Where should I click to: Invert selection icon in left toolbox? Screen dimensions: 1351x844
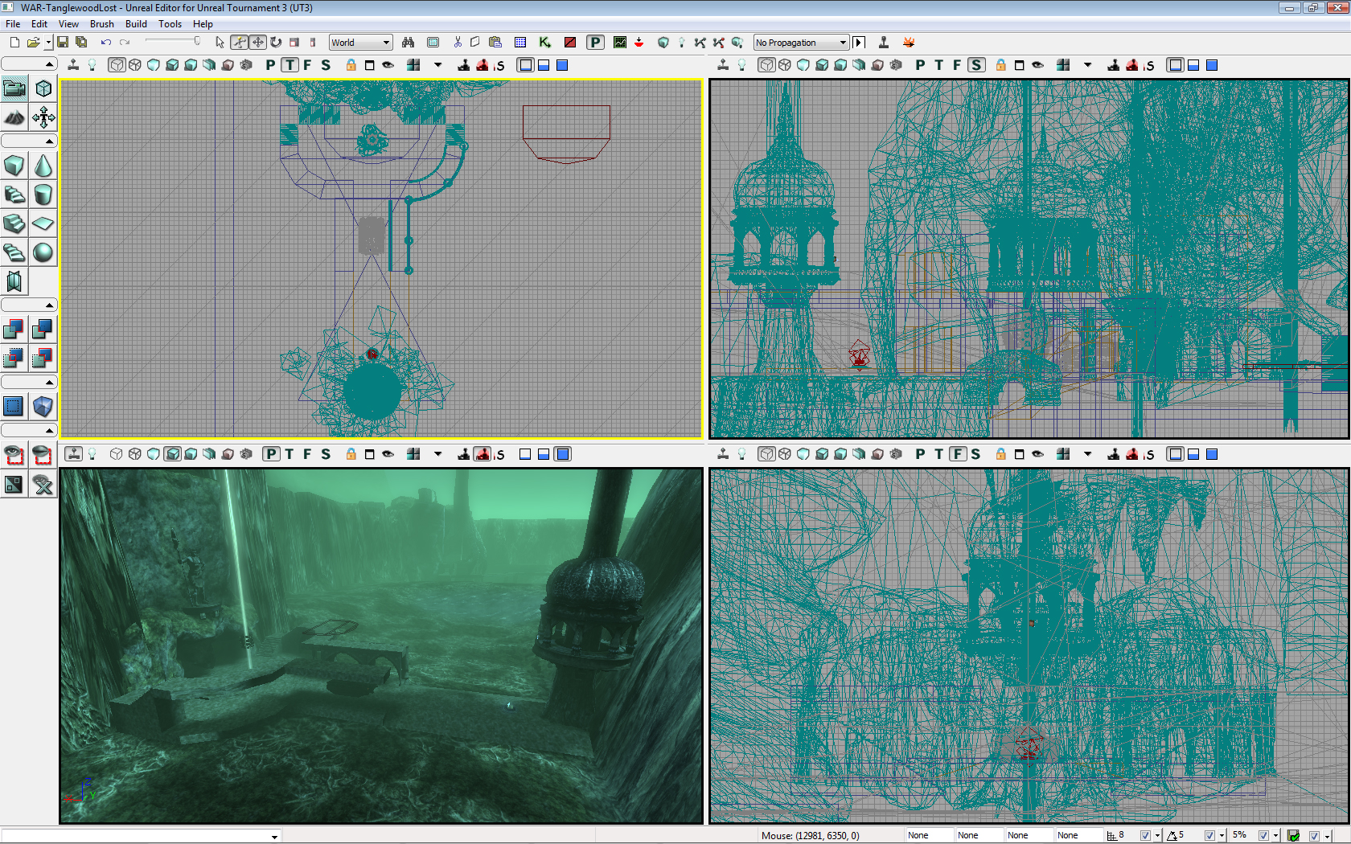point(14,484)
